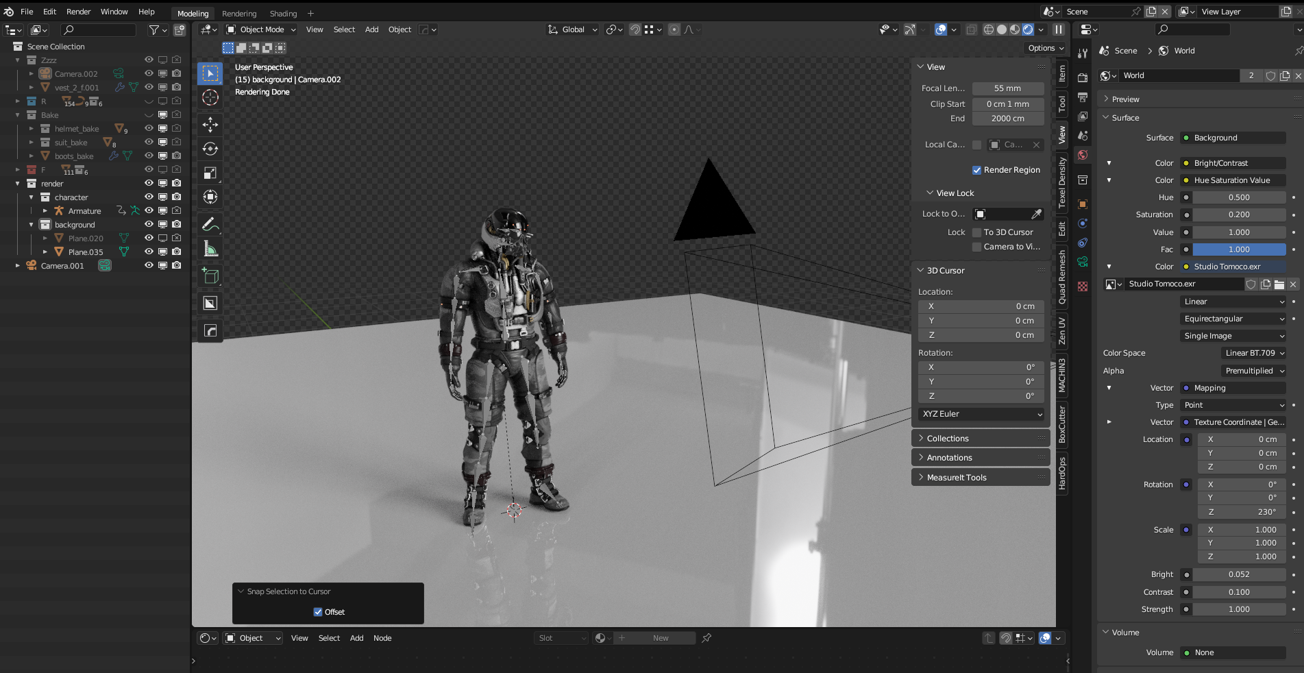Adjust the Fac slider value
The image size is (1304, 673).
click(1238, 249)
